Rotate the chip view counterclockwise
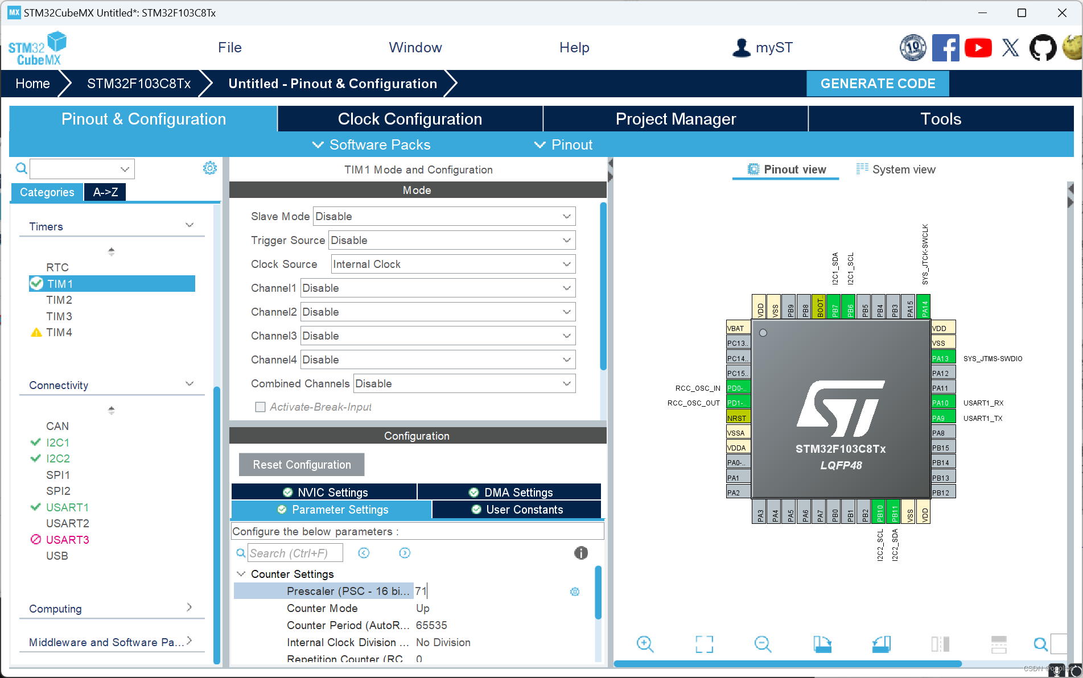Image resolution: width=1083 pixels, height=678 pixels. click(x=881, y=644)
